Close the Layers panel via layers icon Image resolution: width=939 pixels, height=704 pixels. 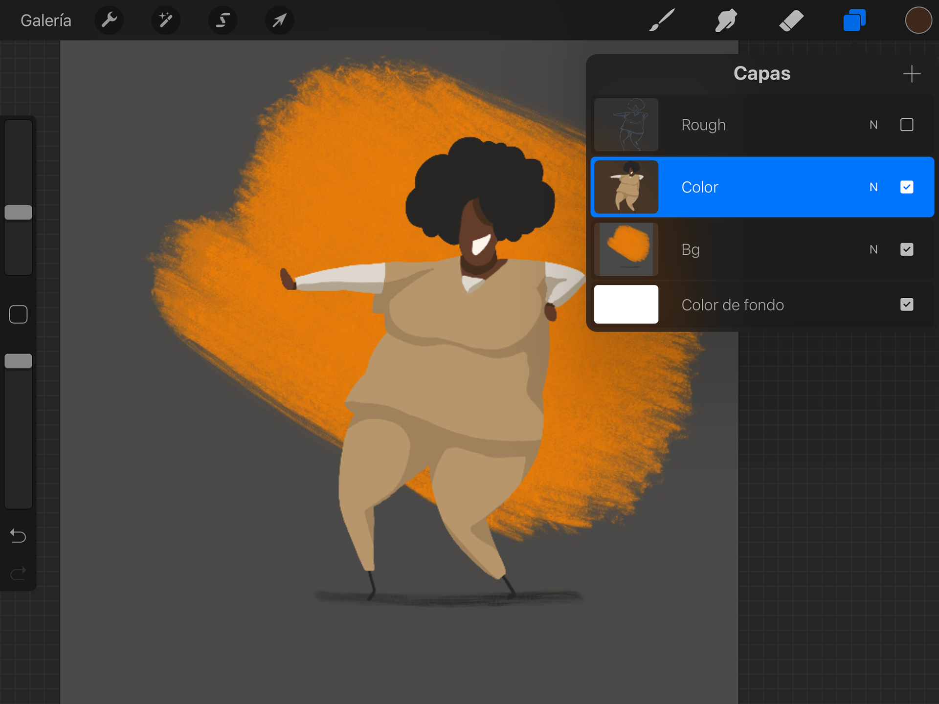854,21
